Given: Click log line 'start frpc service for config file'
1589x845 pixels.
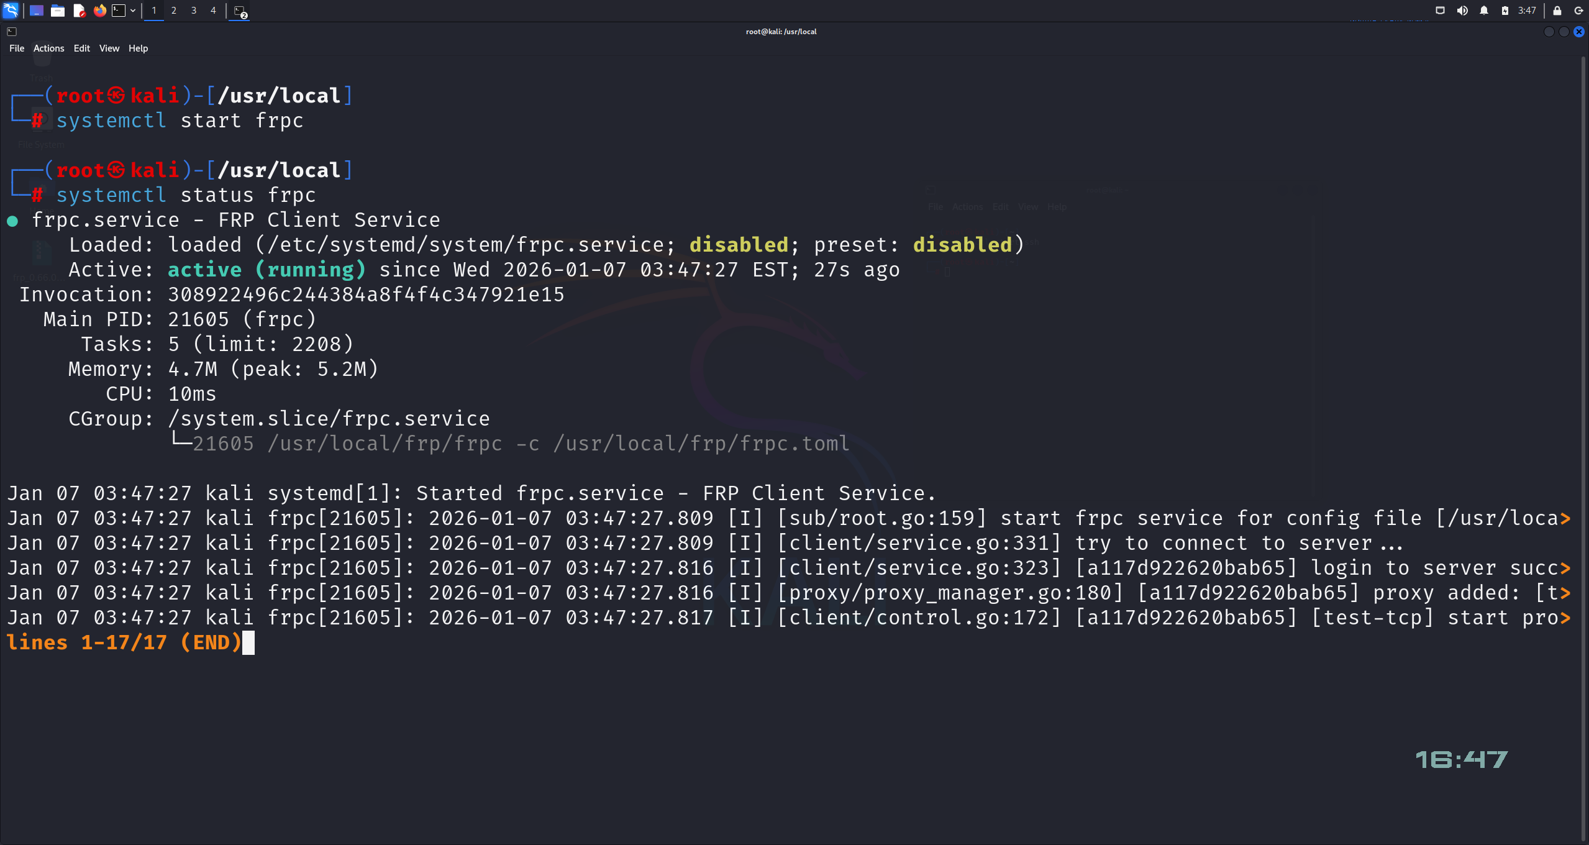Looking at the screenshot, I should click(x=789, y=518).
